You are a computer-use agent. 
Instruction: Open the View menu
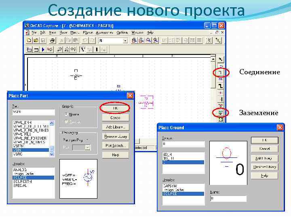coord(52,32)
